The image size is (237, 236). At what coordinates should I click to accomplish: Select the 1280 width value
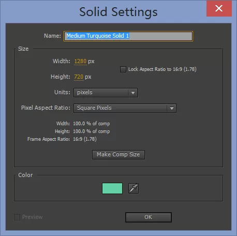pos(80,62)
